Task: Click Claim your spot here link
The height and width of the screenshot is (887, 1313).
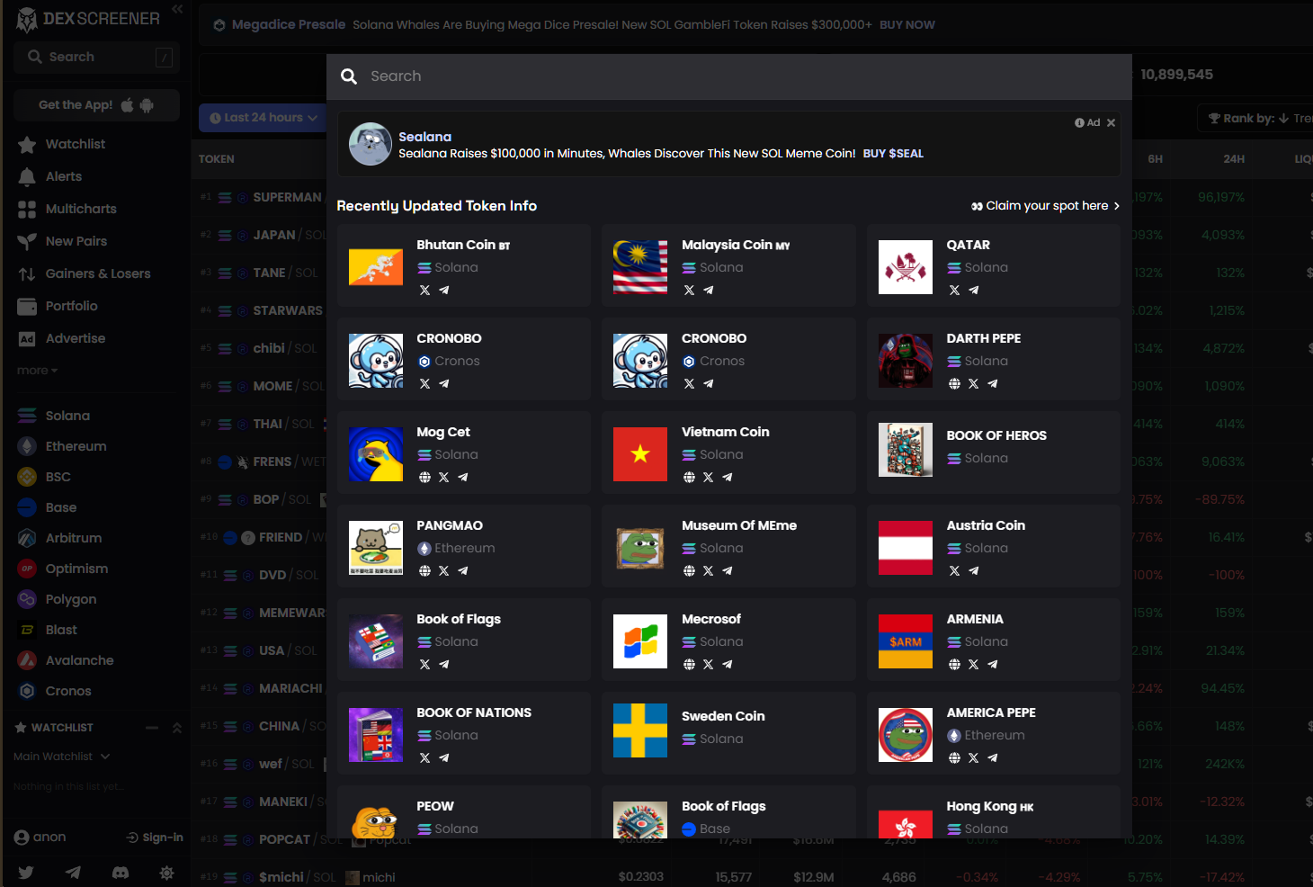Action: [x=1046, y=206]
